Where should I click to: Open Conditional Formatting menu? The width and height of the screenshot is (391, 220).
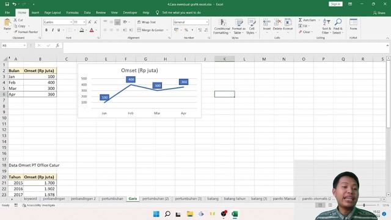click(222, 26)
